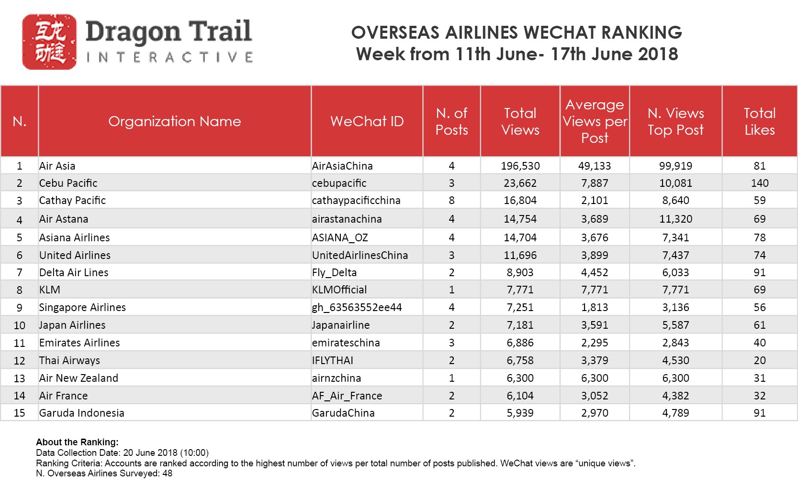Viewport: 798px width, 495px height.
Task: Click the WeChat ID column header
Action: coord(367,121)
